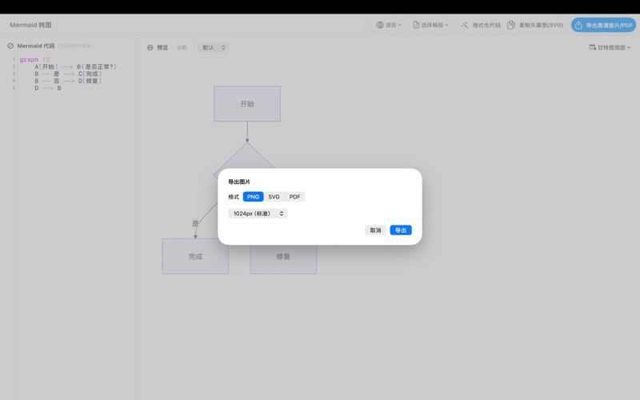Click the 格式 label in dialog
Screen dimensions: 640x400
234,197
